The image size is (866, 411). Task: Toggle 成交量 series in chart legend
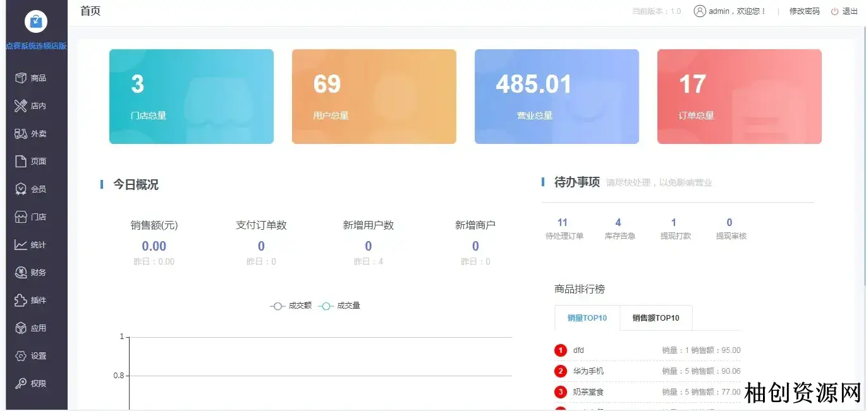pos(339,306)
